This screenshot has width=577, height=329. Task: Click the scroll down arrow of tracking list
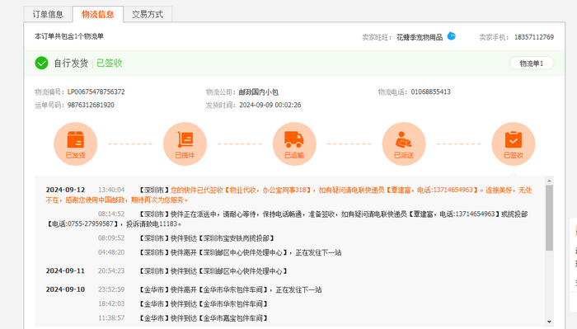[550, 322]
